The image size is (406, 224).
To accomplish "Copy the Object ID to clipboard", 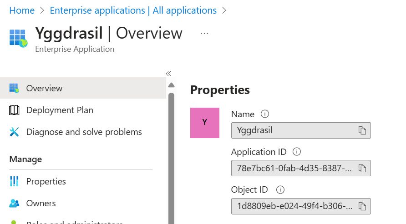I will coord(362,206).
